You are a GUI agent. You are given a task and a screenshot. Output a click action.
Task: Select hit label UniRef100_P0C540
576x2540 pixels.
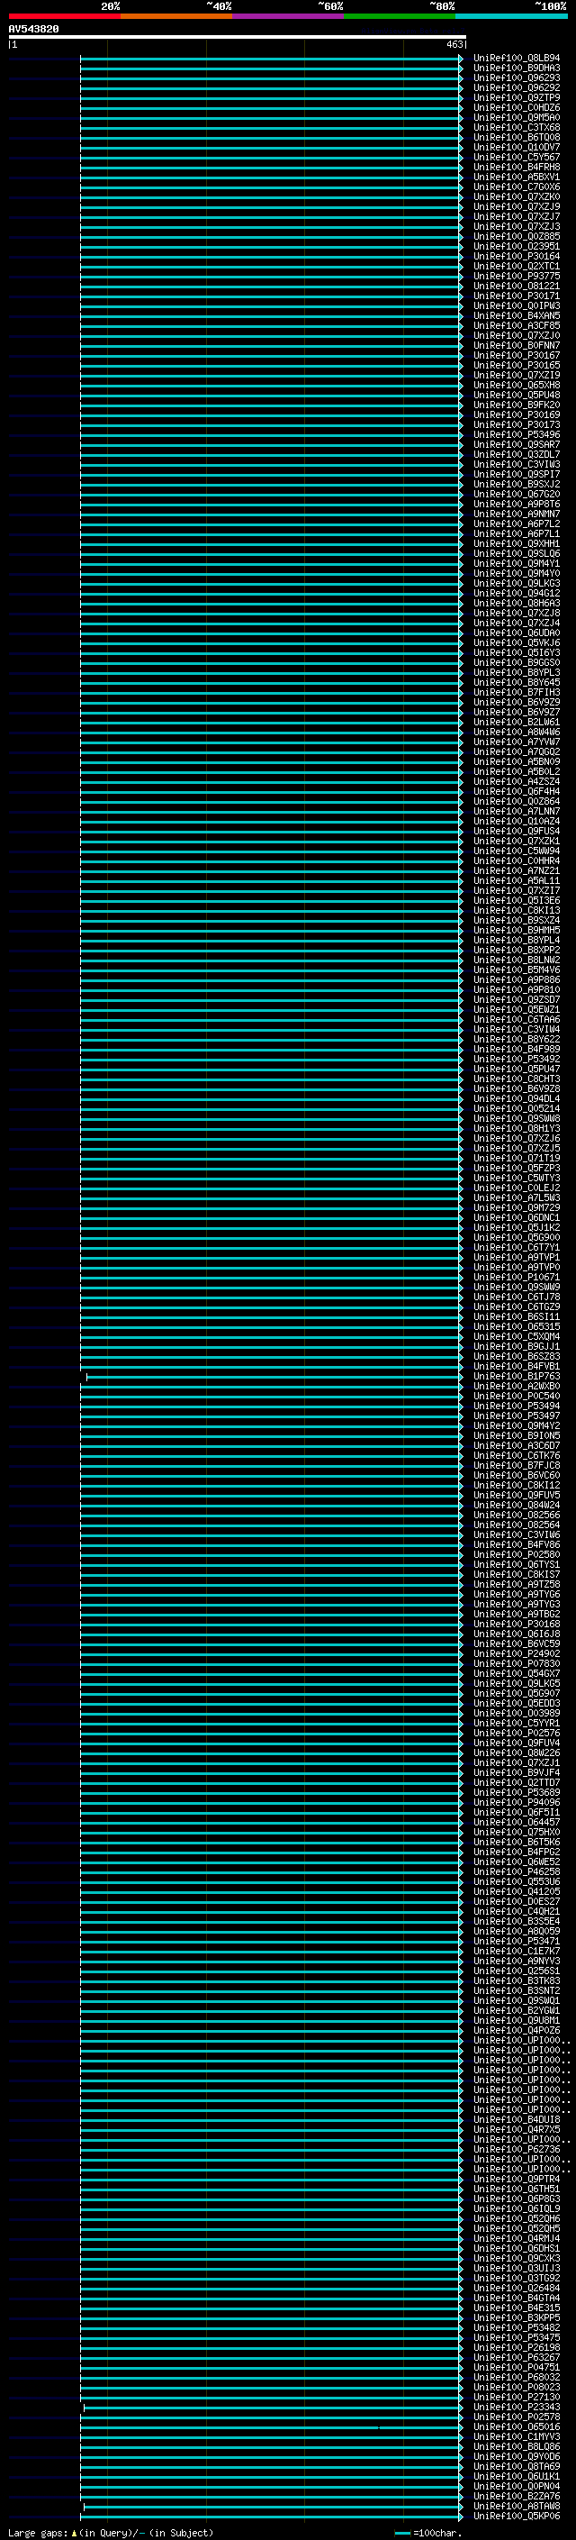tap(516, 1395)
